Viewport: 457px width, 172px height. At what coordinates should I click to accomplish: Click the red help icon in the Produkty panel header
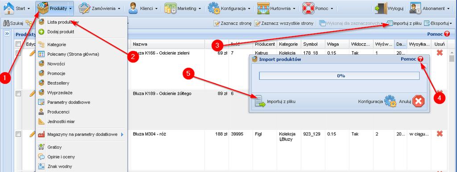[x=447, y=34]
